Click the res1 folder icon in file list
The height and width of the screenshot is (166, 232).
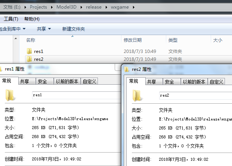pos(30,51)
